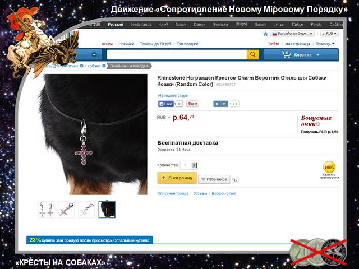Click the Напишите отзыв link
The width and height of the screenshot is (359, 269).
(173, 96)
